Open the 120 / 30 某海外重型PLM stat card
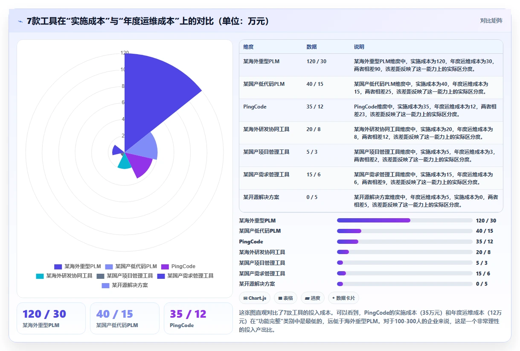This screenshot has width=520, height=351. click(51, 318)
